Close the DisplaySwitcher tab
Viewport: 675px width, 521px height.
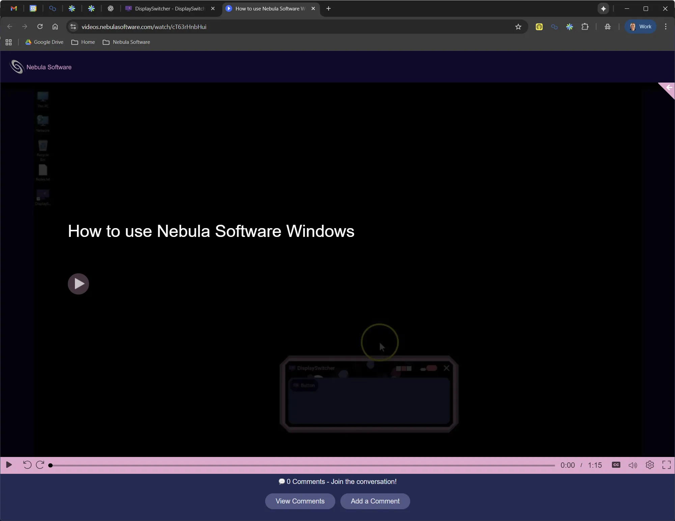pos(213,9)
